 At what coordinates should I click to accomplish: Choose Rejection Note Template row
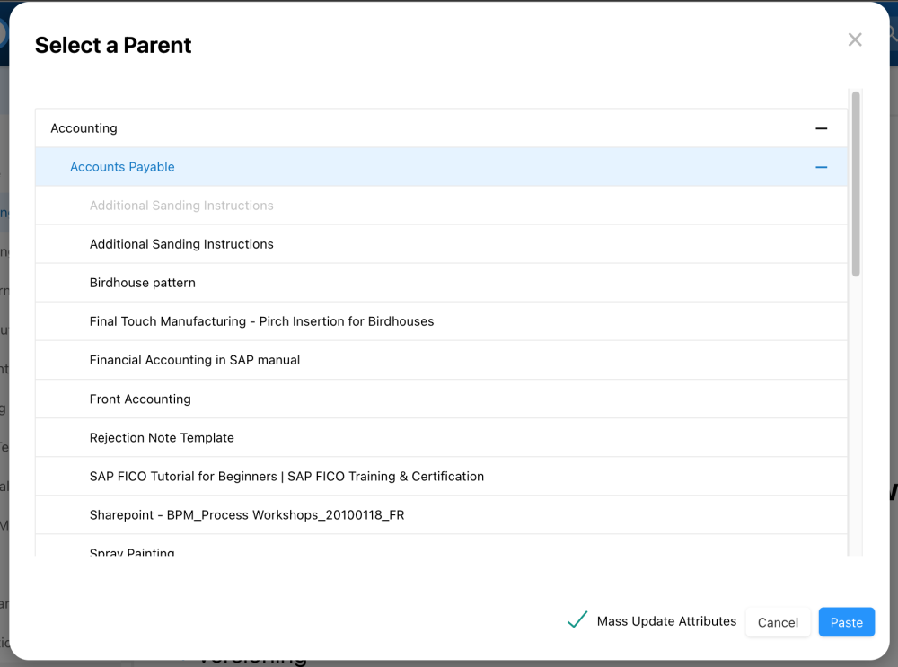162,437
